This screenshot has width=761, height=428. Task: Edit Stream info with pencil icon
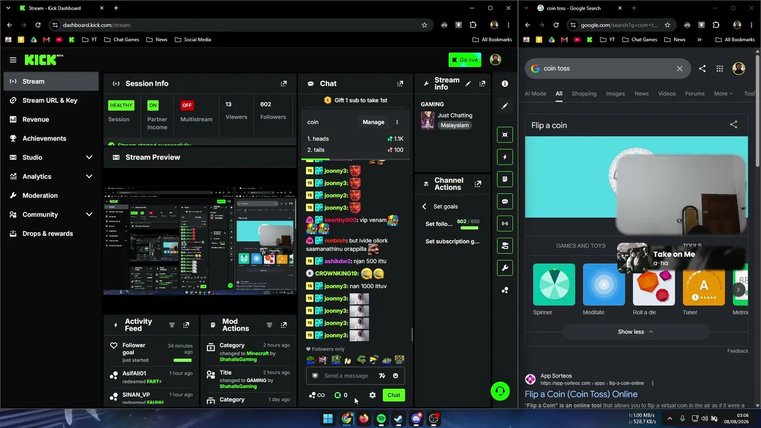tap(468, 84)
